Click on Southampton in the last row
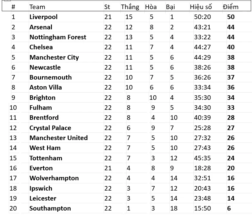 tap(50, 208)
